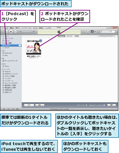Click the 更新 refresh button
Image resolution: width=119 pixels, height=153 pixels.
(111, 105)
